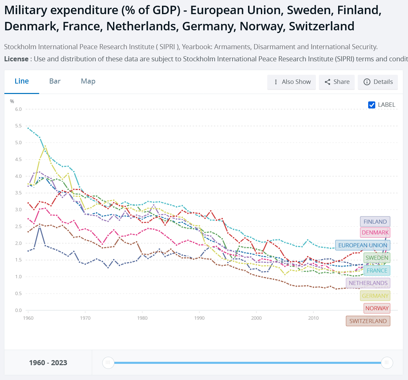The width and height of the screenshot is (408, 380).
Task: Select the FRANCE series label
Action: click(377, 271)
